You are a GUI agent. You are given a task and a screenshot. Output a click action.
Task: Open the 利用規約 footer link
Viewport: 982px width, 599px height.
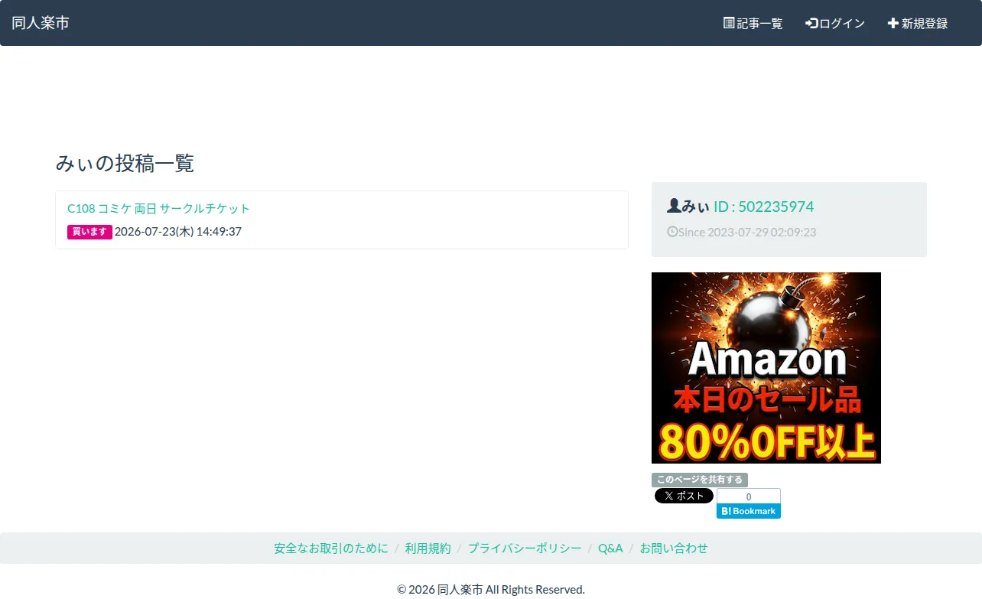428,548
